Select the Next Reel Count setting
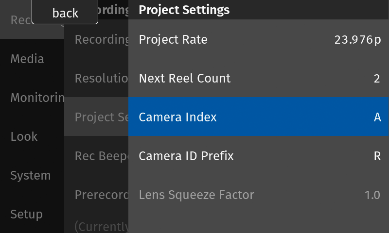Screen dimensions: 389x233 [185, 78]
